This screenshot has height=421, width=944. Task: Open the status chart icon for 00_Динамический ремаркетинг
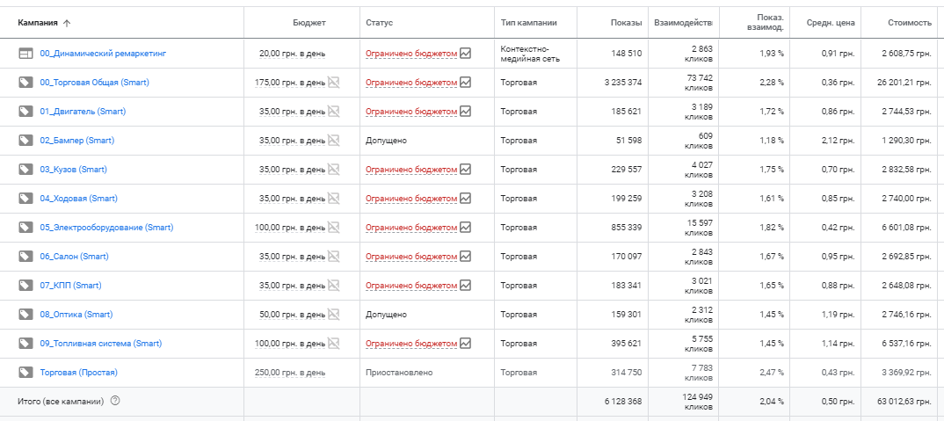point(465,53)
